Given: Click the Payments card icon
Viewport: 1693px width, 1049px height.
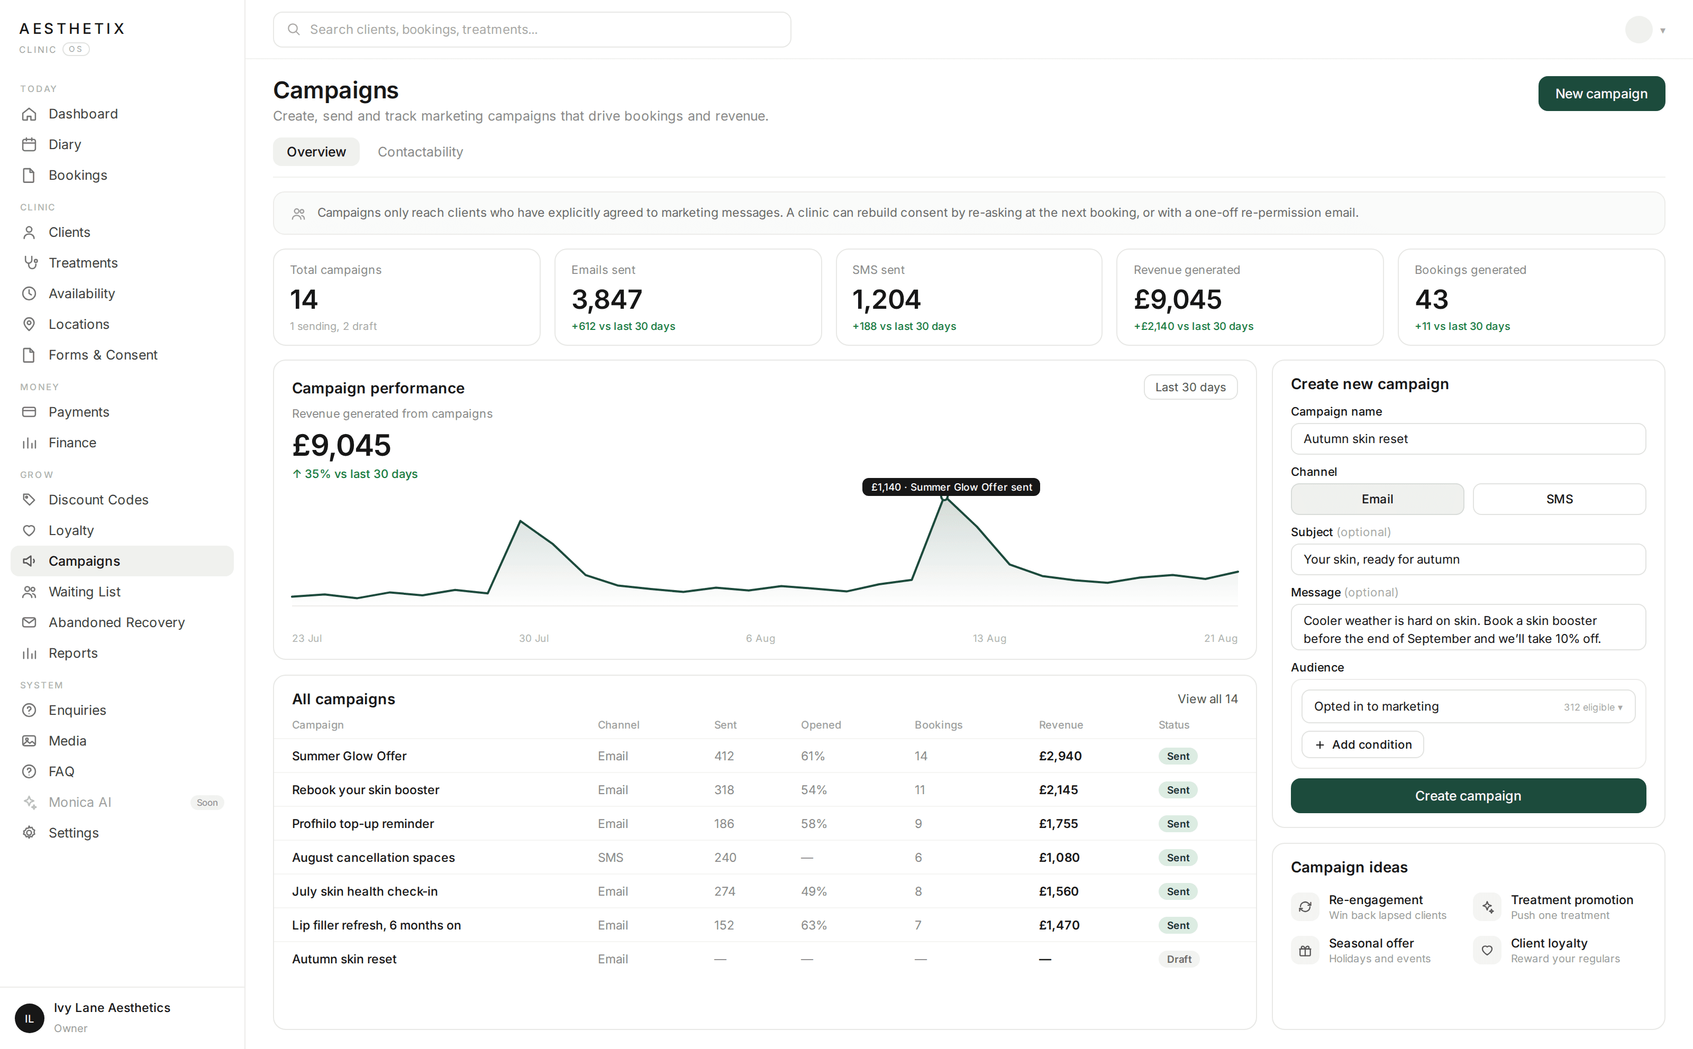Looking at the screenshot, I should click(29, 412).
